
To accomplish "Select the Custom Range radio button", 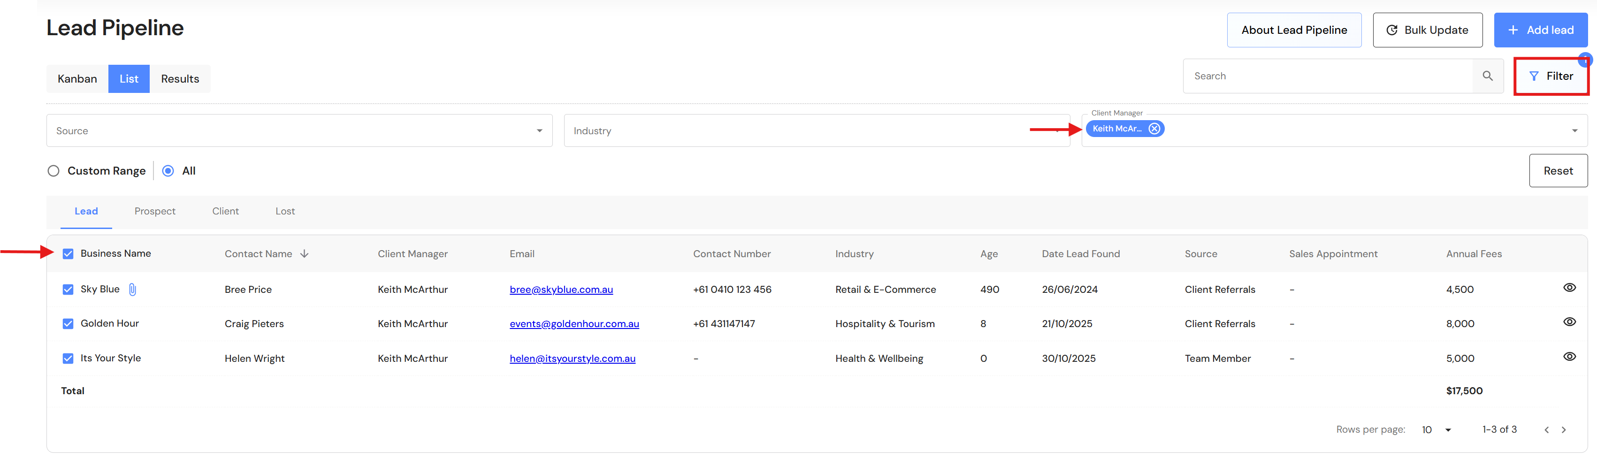I will tap(54, 171).
